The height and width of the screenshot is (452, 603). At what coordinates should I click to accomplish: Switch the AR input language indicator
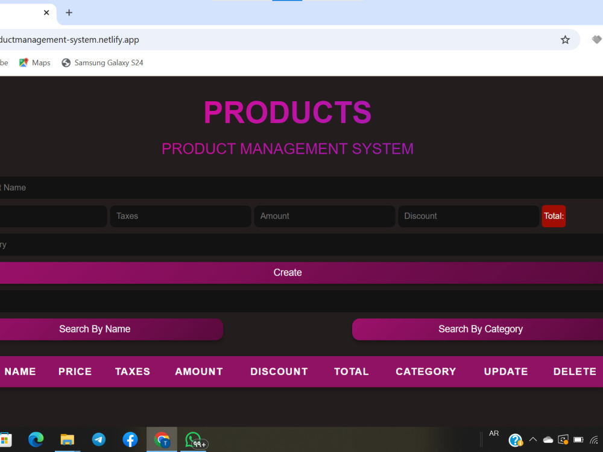coord(494,433)
